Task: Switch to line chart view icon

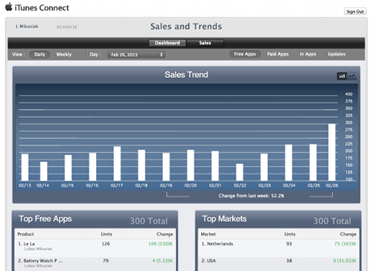Action: (x=352, y=76)
